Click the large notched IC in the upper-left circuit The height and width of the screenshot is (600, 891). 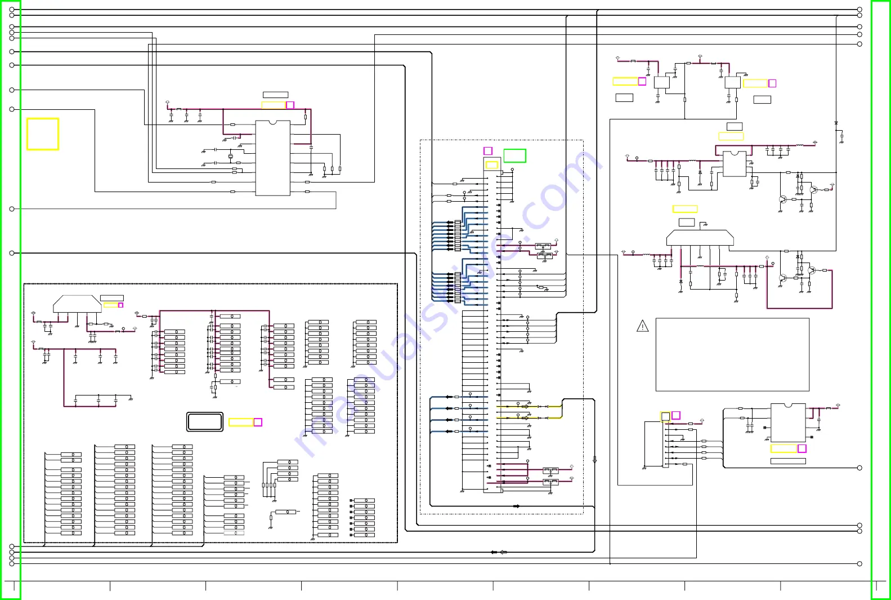(x=273, y=158)
